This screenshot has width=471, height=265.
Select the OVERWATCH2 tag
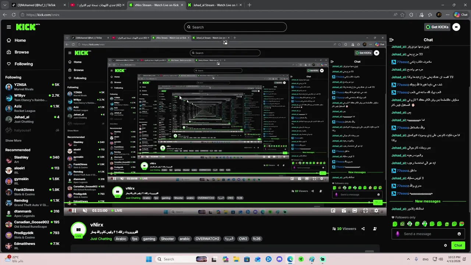click(x=207, y=239)
